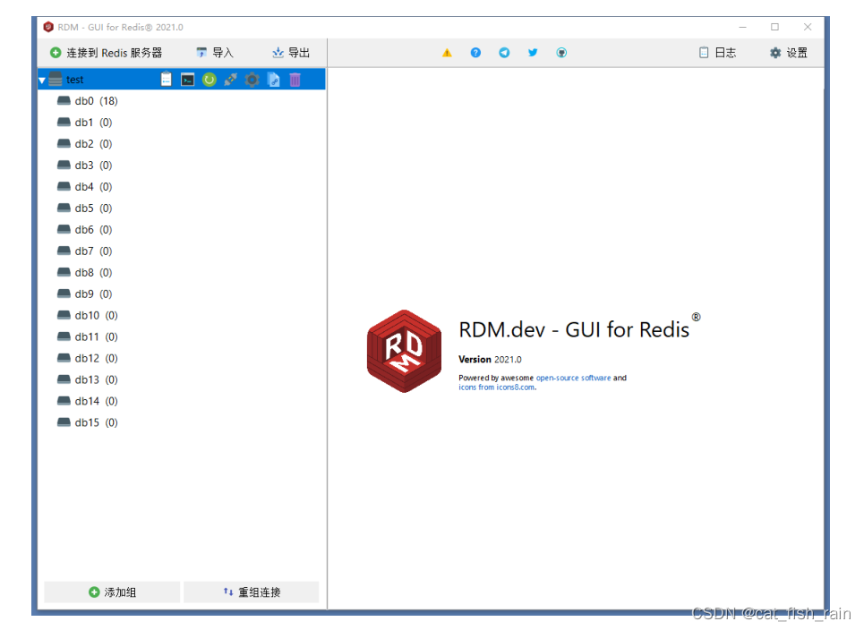Image resolution: width=864 pixels, height=630 pixels.
Task: View server info via clipboard icon on test row
Action: (x=166, y=79)
